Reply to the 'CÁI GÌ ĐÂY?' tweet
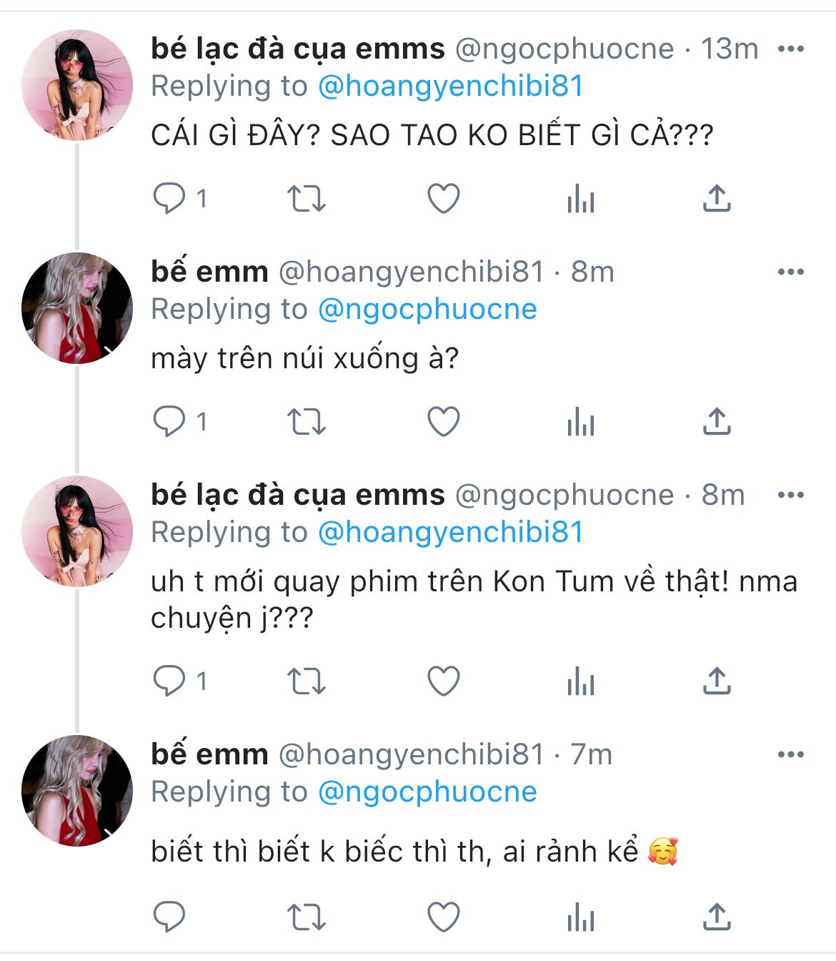Screen dimensions: 836x961 pos(169,199)
